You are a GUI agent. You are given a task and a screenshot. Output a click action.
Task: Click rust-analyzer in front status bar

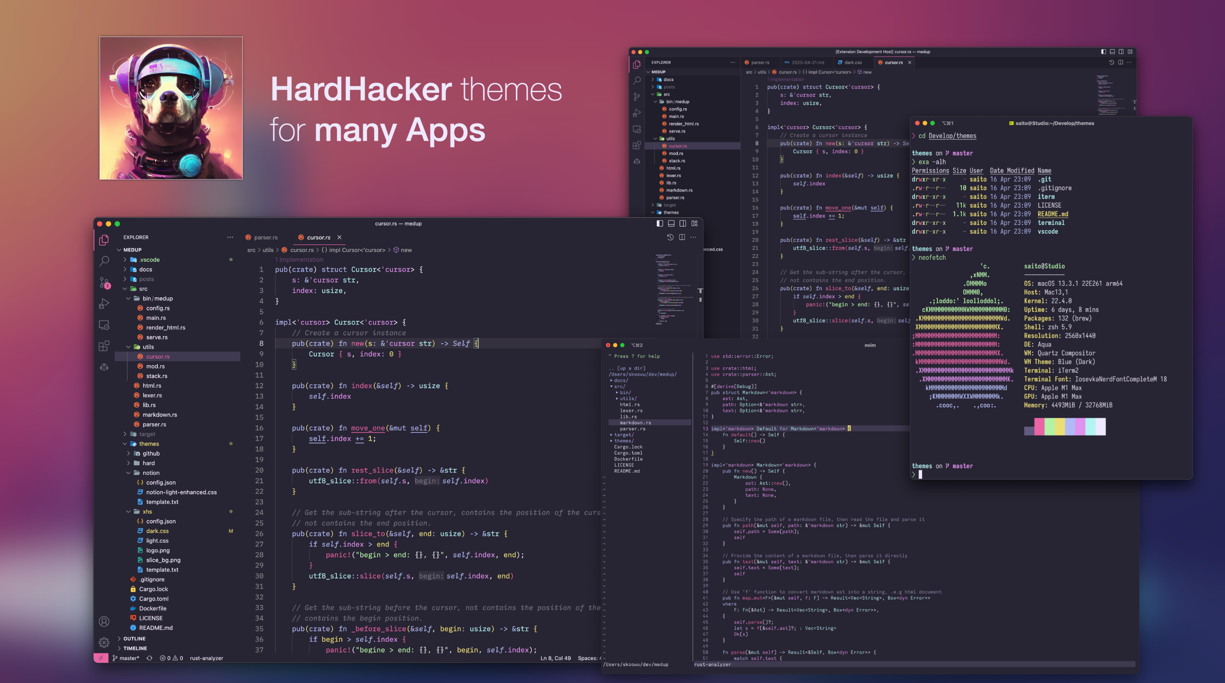pyautogui.click(x=206, y=658)
